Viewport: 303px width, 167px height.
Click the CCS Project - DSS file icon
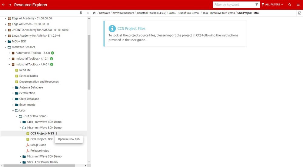28,139
